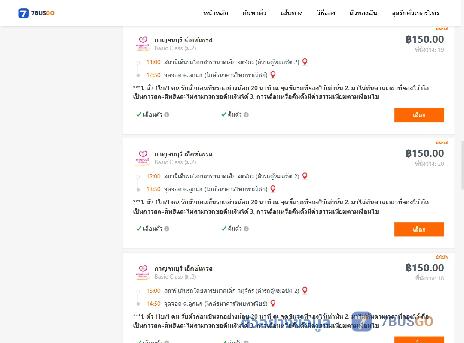Click คืนตั๋ว label on 12:00 trip

[235, 229]
